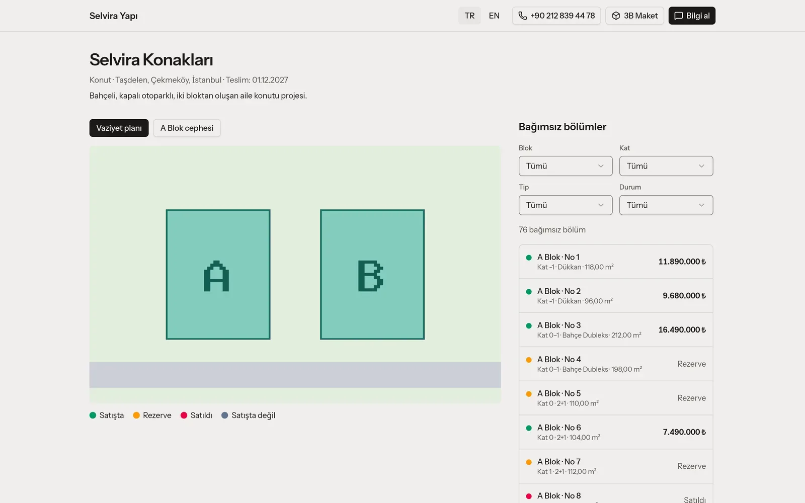The image size is (805, 503).
Task: Click the orange Rezerve legend dot
Action: pos(136,415)
